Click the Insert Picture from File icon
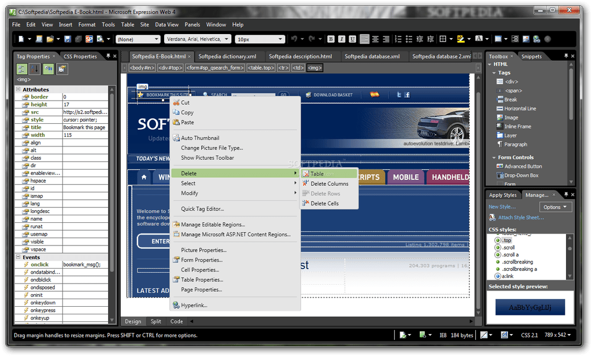The height and width of the screenshot is (356, 592). (x=526, y=39)
